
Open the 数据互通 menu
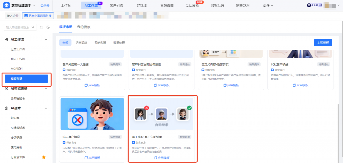point(217,5)
